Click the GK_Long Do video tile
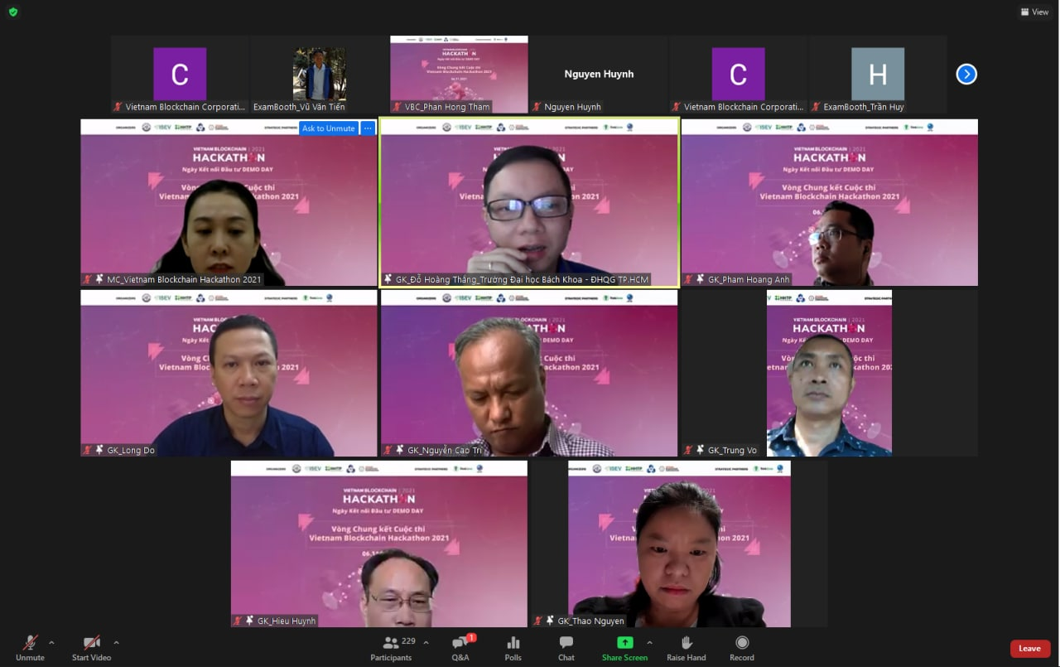Screen dimensions: 1060x667 [x=229, y=373]
